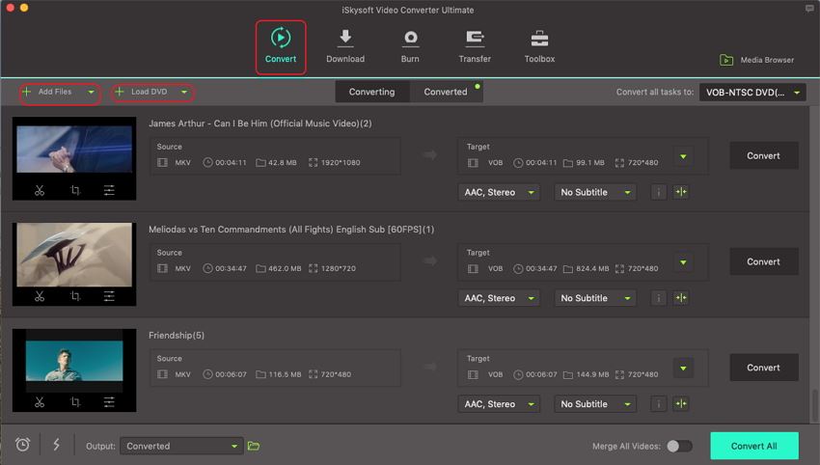Open the Toolbox section

tap(539, 47)
